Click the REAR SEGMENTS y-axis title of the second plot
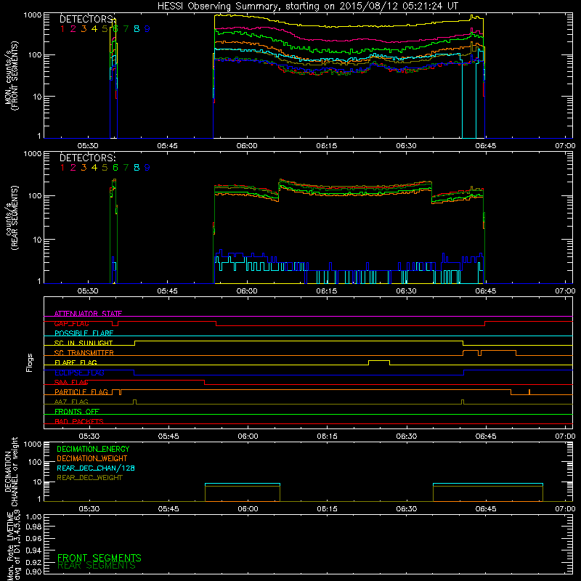581x581 pixels. tap(15, 218)
